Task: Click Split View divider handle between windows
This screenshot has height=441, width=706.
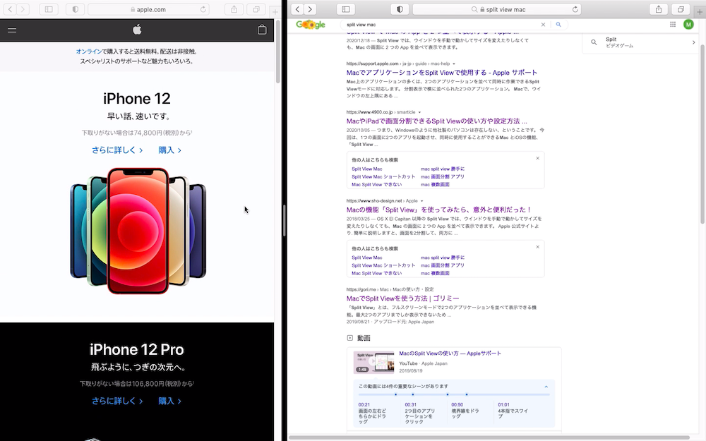Action: [285, 220]
